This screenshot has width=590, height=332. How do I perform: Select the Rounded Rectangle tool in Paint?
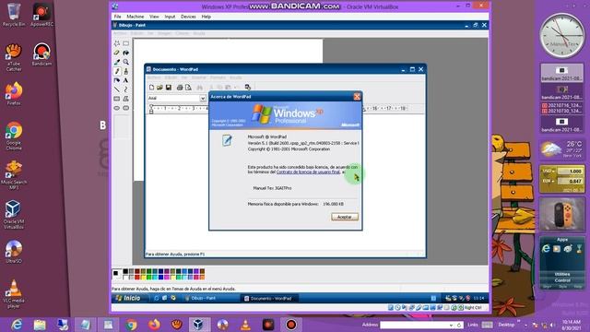[x=125, y=108]
